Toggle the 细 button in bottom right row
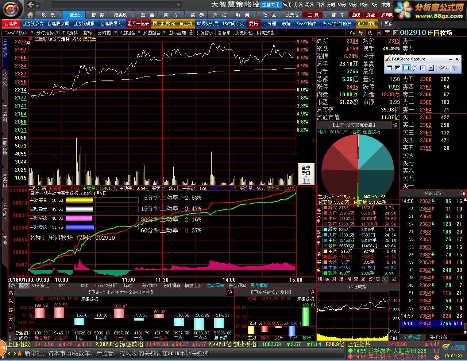Image resolution: width=467 pixels, height=361 pixels. tap(320, 279)
